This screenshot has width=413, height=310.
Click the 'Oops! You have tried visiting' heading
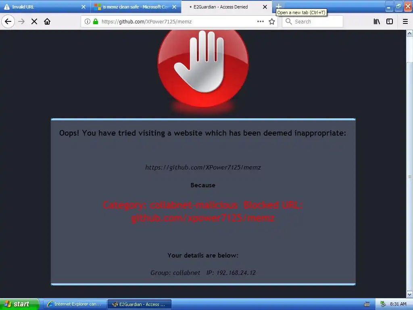[203, 133]
